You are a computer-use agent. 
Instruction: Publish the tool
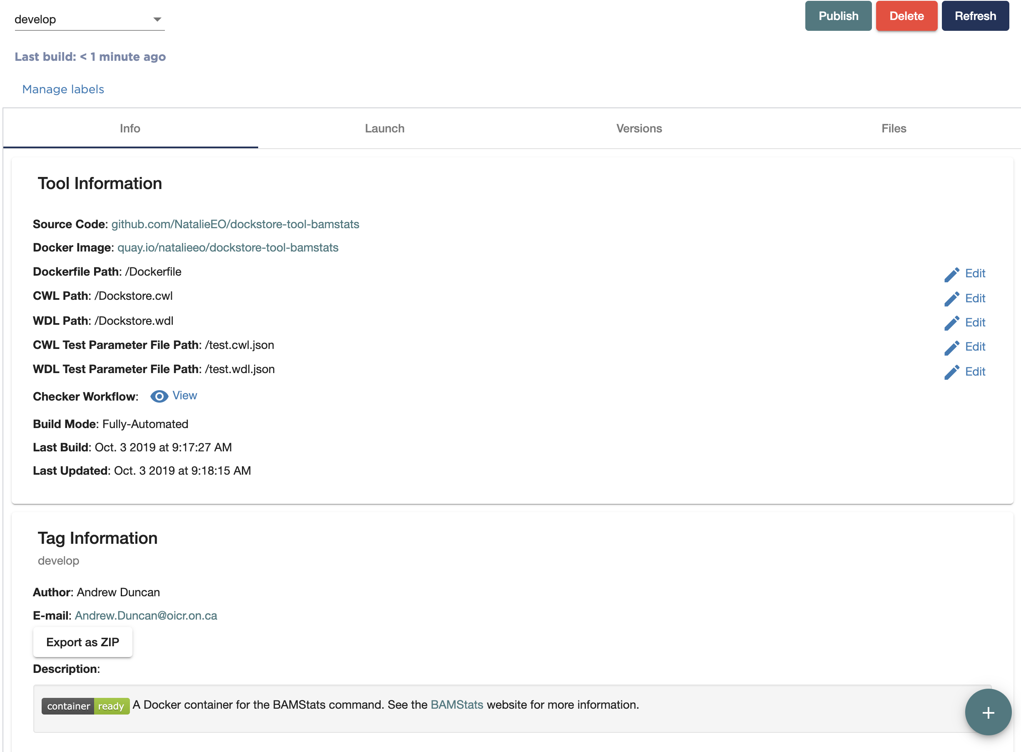pos(837,15)
